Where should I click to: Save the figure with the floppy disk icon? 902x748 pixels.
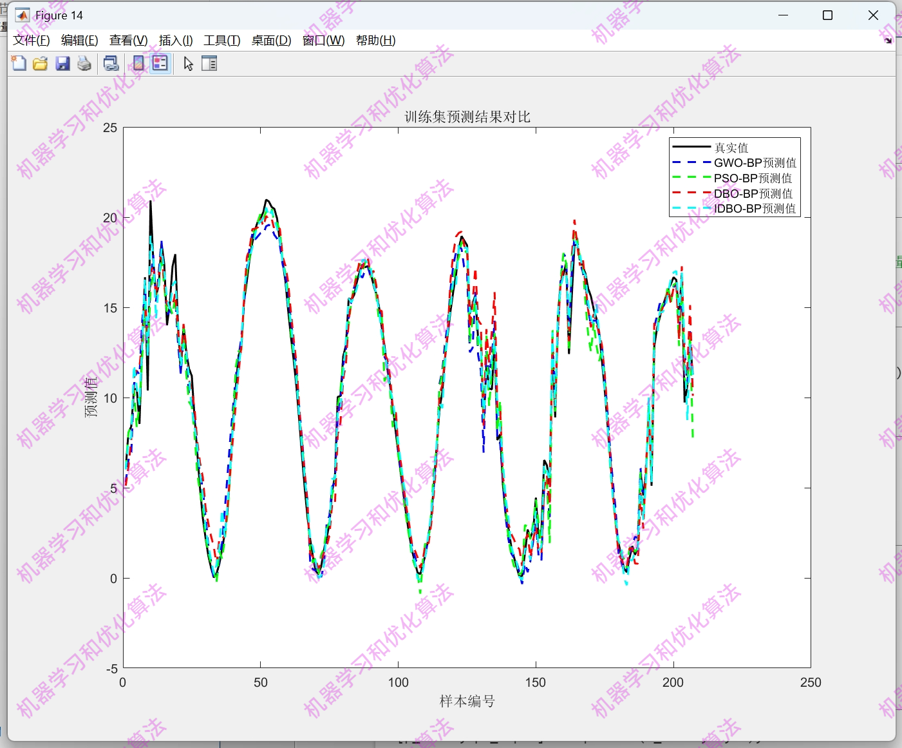(62, 63)
